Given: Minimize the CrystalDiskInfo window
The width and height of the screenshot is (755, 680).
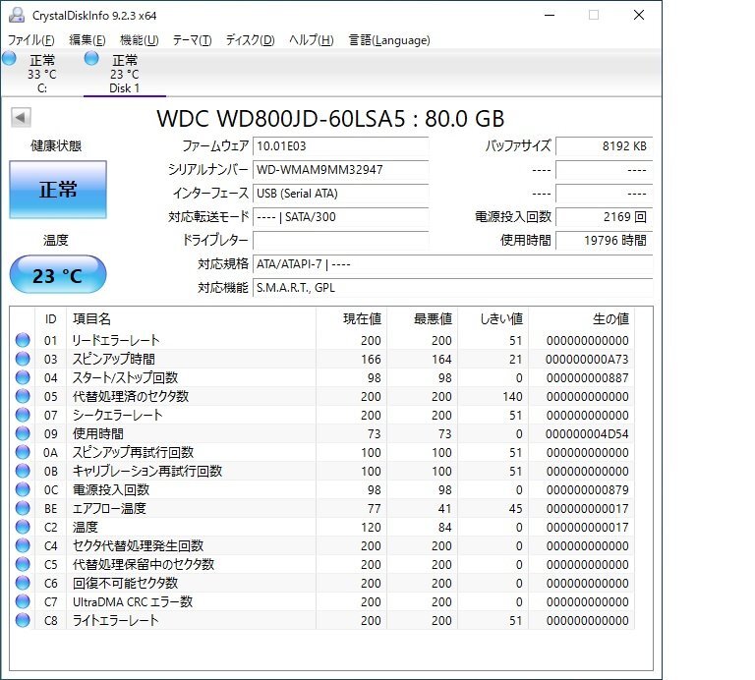Looking at the screenshot, I should point(550,15).
